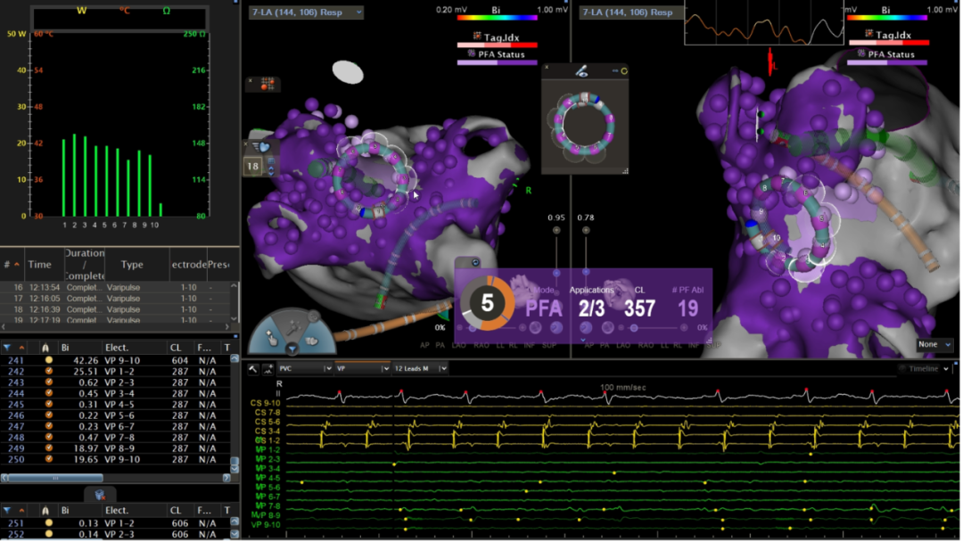This screenshot has width=963, height=542.
Task: Sort upper points list by CL column
Action: coord(176,348)
